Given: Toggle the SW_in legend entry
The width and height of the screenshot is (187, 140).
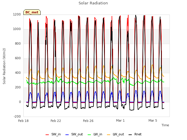Looking at the screenshot, I should [53, 134].
